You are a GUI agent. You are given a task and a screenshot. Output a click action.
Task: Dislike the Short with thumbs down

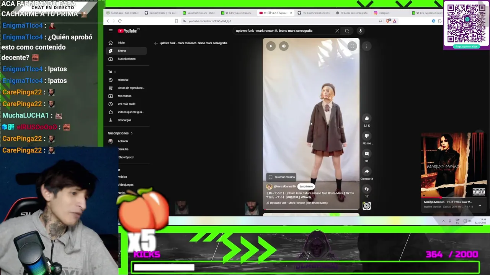(x=367, y=136)
